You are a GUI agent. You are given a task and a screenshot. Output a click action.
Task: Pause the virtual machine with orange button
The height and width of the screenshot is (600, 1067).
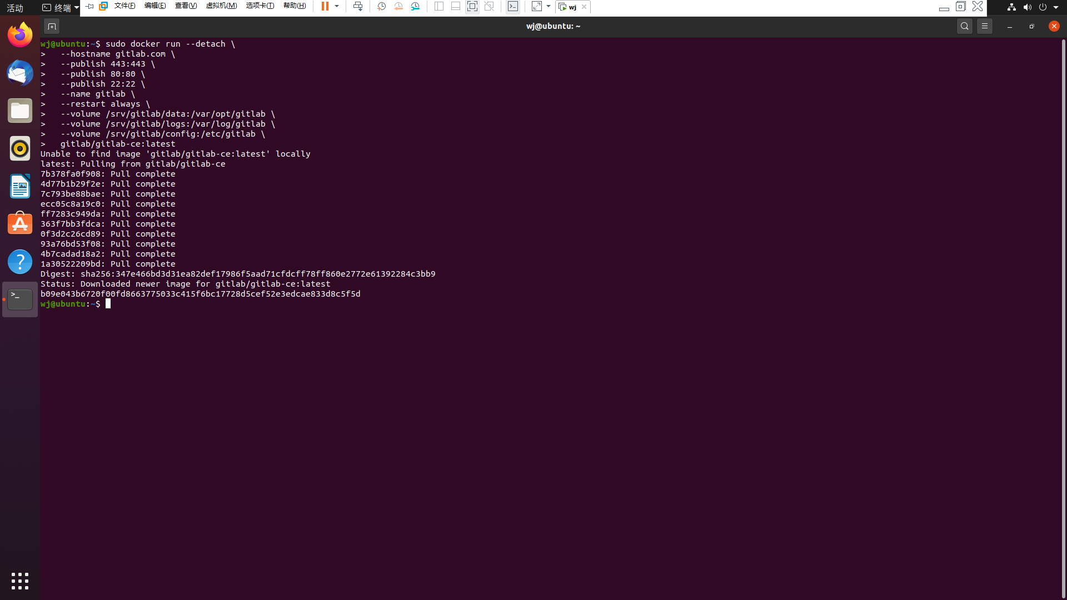pyautogui.click(x=325, y=6)
